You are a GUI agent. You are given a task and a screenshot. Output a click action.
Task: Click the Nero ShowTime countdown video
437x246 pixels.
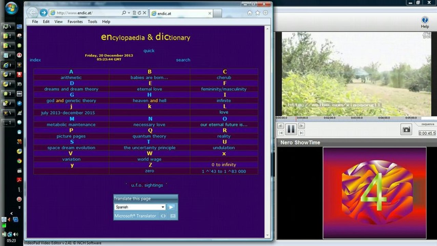(x=375, y=193)
